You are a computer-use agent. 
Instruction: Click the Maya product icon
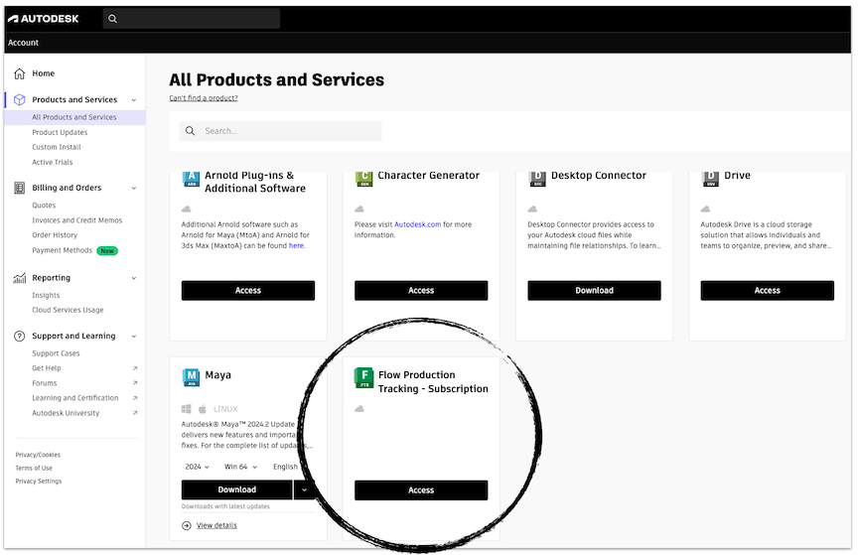pyautogui.click(x=191, y=377)
